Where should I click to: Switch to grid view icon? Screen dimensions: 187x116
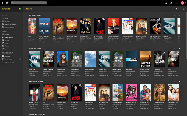[184, 9]
